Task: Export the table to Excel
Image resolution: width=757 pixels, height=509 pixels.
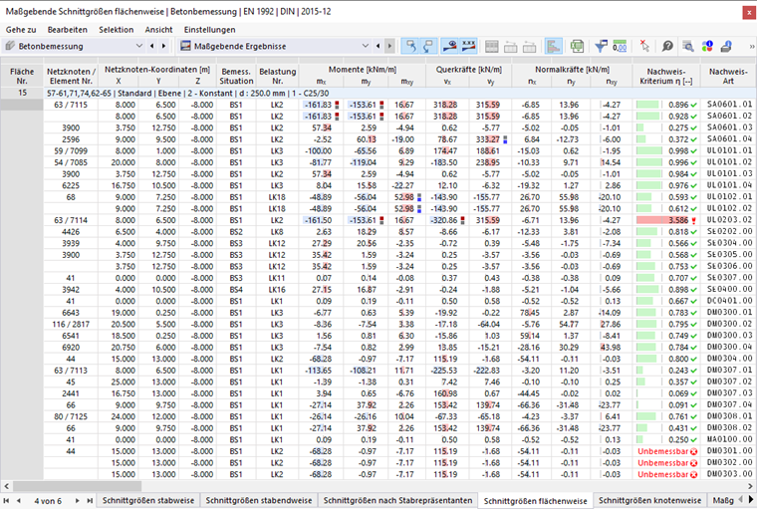Action: 577,47
